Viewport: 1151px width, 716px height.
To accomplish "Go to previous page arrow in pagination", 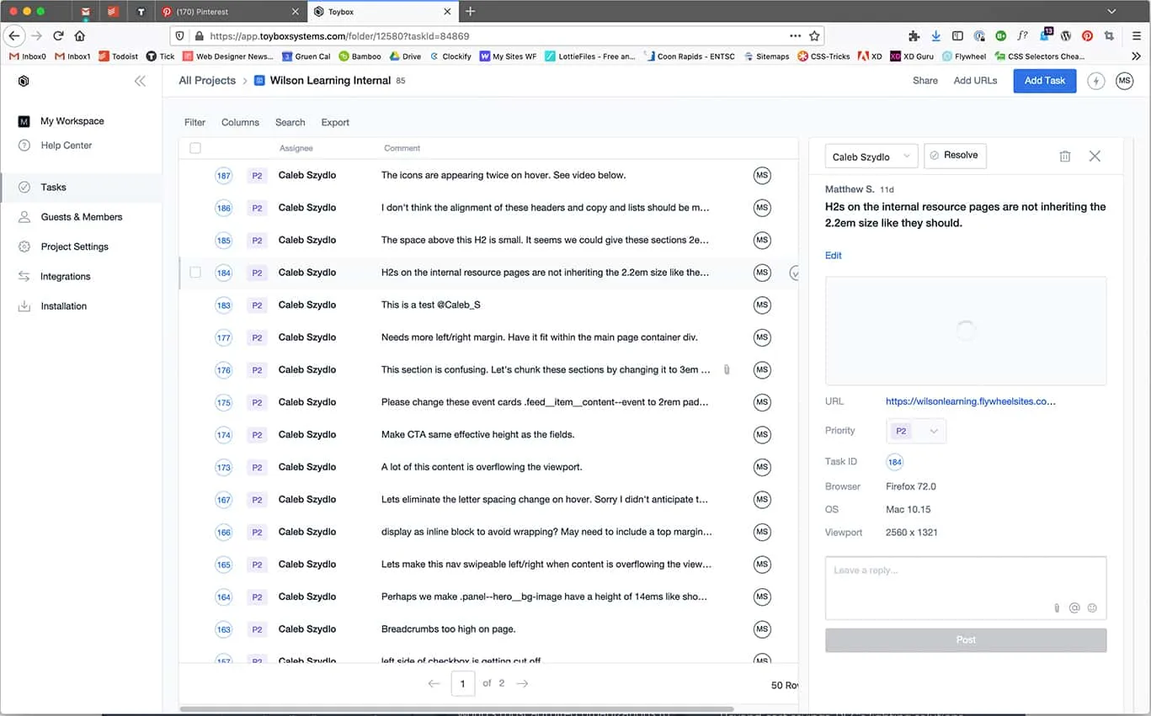I will tap(434, 684).
